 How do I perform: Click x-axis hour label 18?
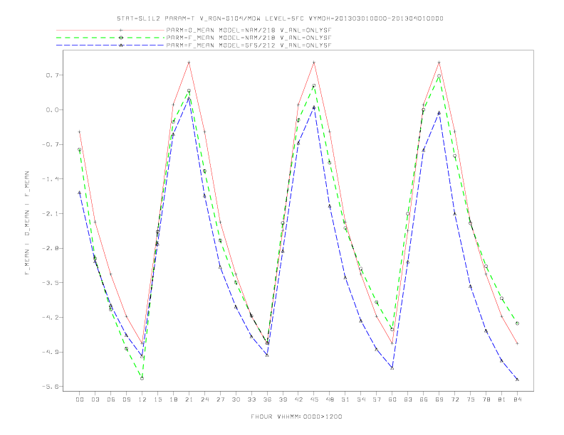(173, 399)
